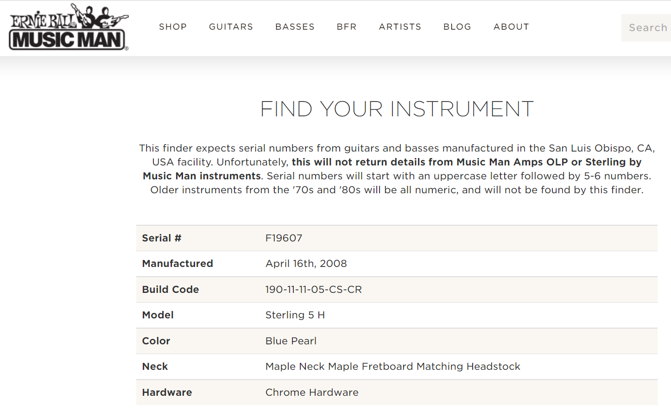Viewport: 671px width, 412px height.
Task: Click the Build Code row label
Action: 171,290
